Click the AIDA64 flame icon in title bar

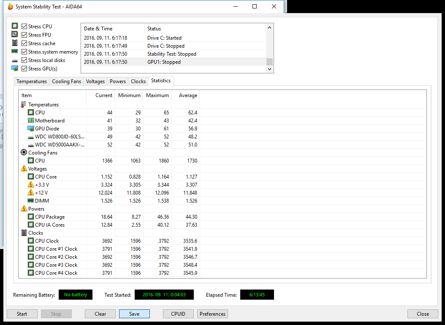point(11,6)
